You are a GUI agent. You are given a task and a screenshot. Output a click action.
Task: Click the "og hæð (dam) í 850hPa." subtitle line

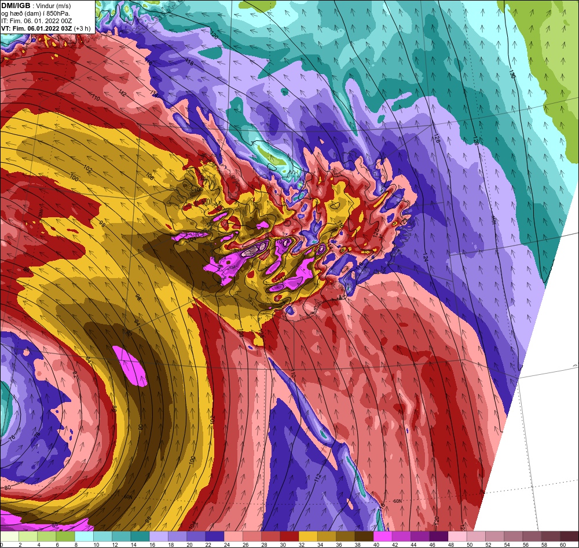(x=35, y=13)
